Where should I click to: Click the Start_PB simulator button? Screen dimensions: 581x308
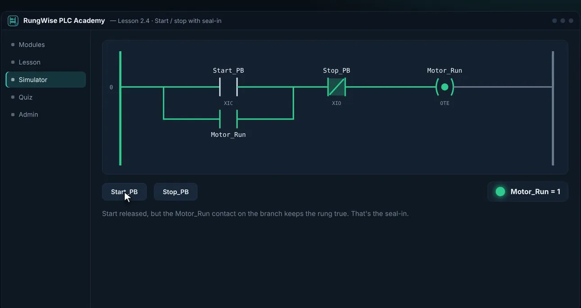pos(124,192)
